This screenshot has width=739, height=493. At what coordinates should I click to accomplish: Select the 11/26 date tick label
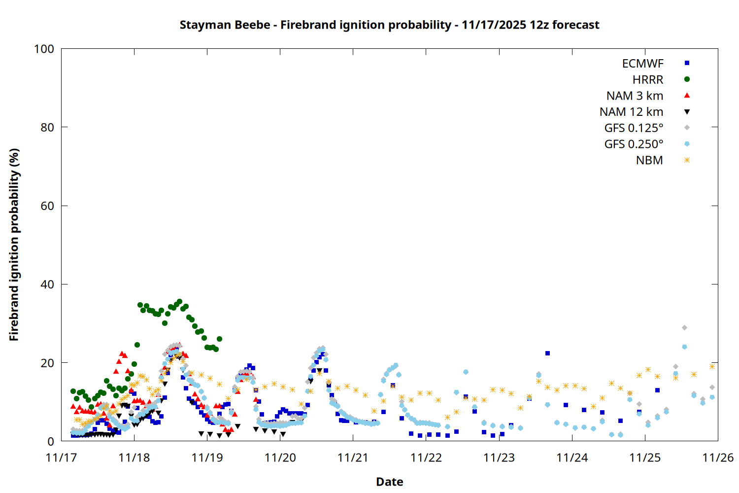click(x=717, y=458)
